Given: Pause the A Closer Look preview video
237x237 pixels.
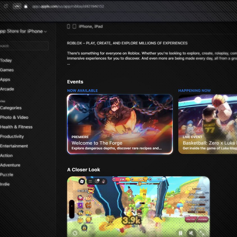Looking at the screenshot, I should 180,233.
